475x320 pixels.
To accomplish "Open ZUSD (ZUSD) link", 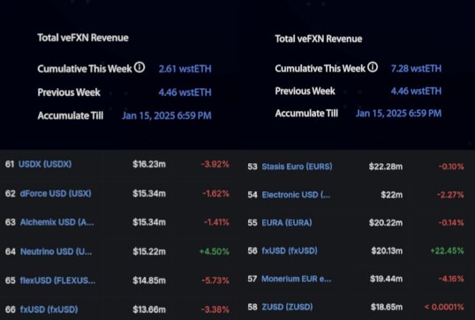I will click(287, 307).
